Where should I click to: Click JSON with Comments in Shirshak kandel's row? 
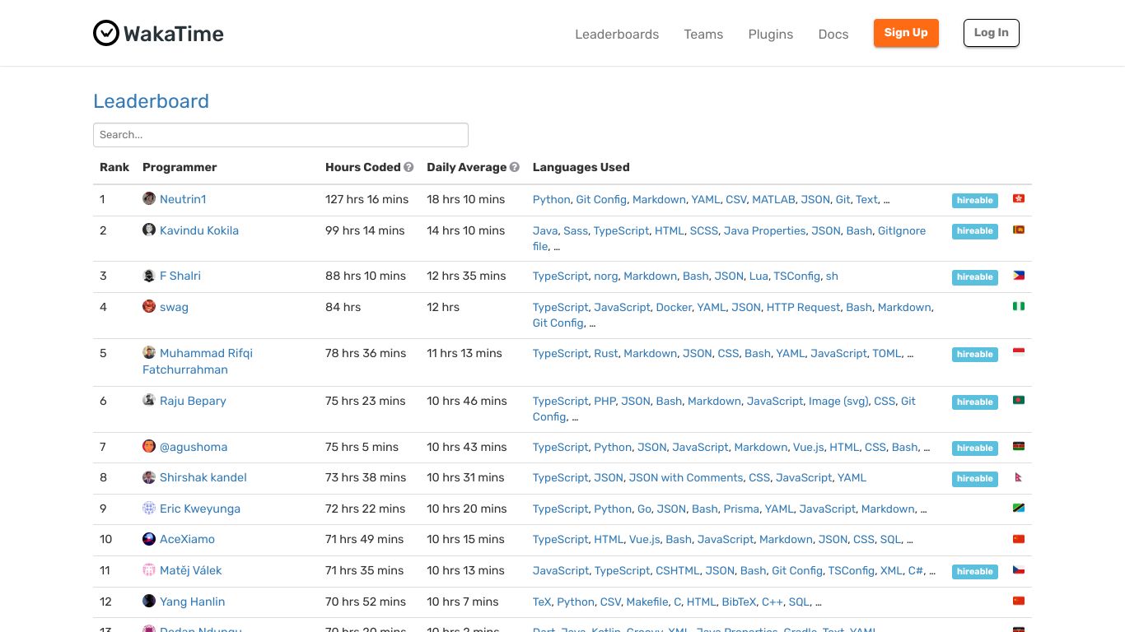click(686, 477)
